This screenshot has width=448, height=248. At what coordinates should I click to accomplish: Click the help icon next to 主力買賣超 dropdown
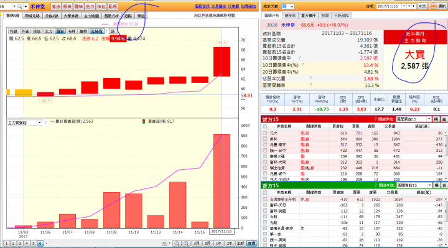pos(45,123)
